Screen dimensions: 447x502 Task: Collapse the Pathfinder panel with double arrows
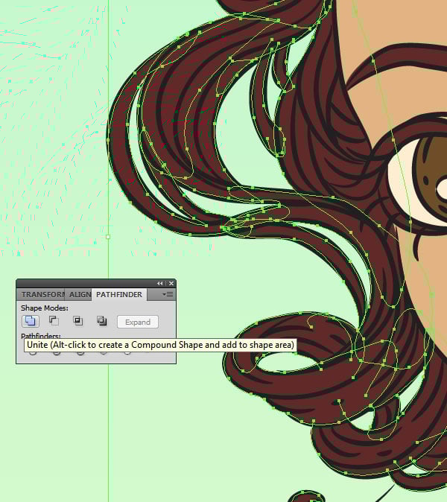[x=159, y=284]
